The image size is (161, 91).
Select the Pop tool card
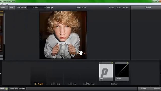(x=106, y=72)
